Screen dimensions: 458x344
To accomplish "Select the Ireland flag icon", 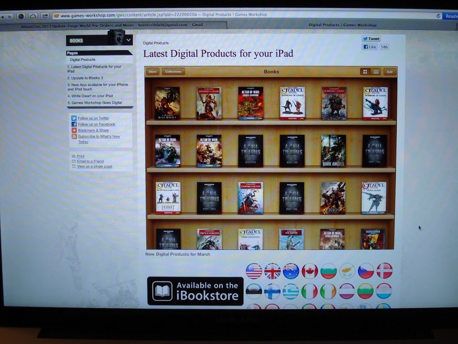I will click(328, 291).
